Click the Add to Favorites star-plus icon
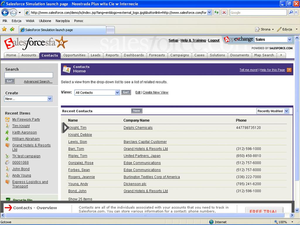 tap(12, 29)
